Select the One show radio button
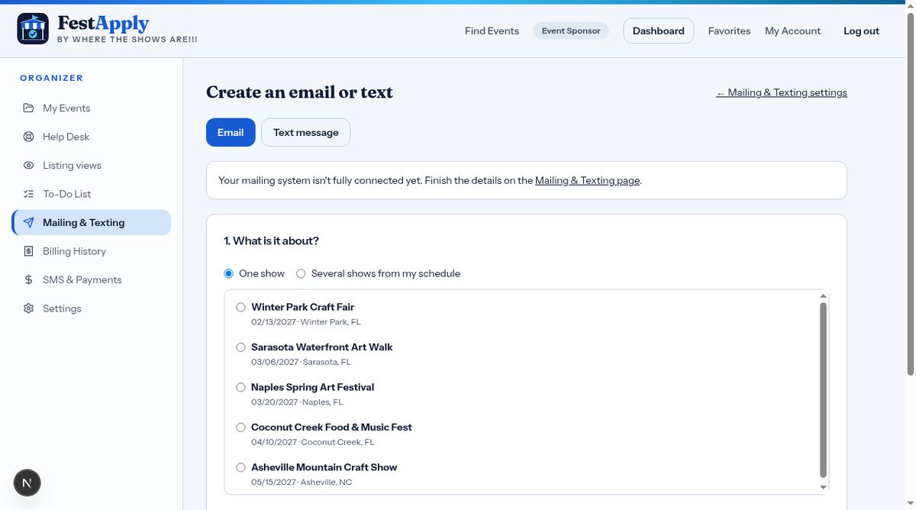The width and height of the screenshot is (916, 510). pos(228,273)
